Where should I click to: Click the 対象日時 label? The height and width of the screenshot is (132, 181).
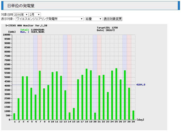click(7, 15)
